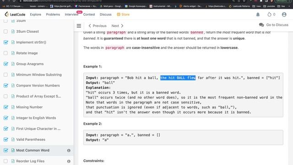The height and width of the screenshot is (165, 293).
Task: Click the Output: "ball" line
Action: (x=100, y=82)
